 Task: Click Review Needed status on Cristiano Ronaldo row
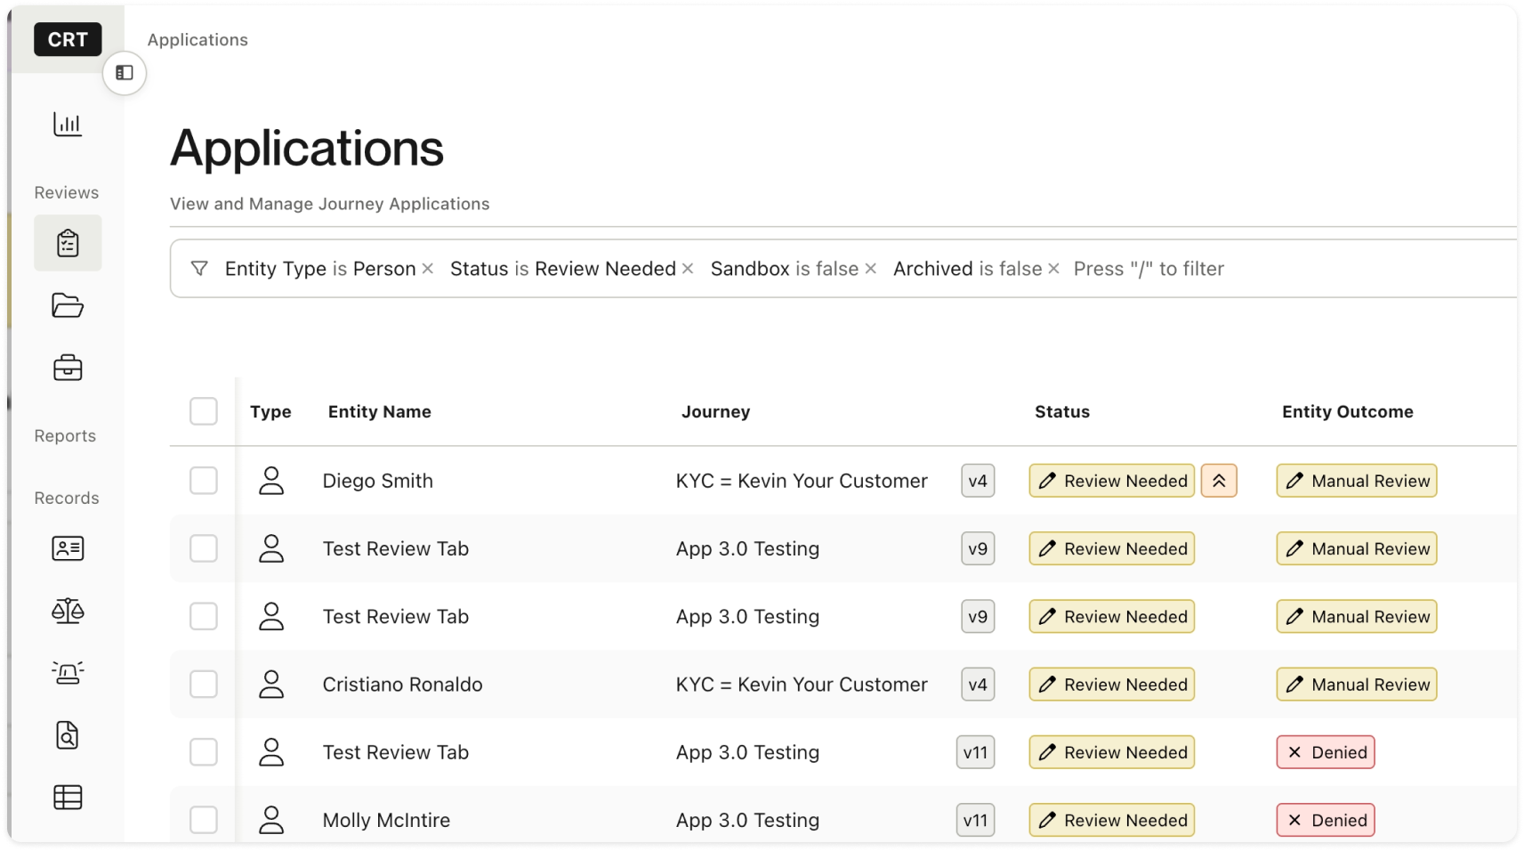coord(1112,685)
